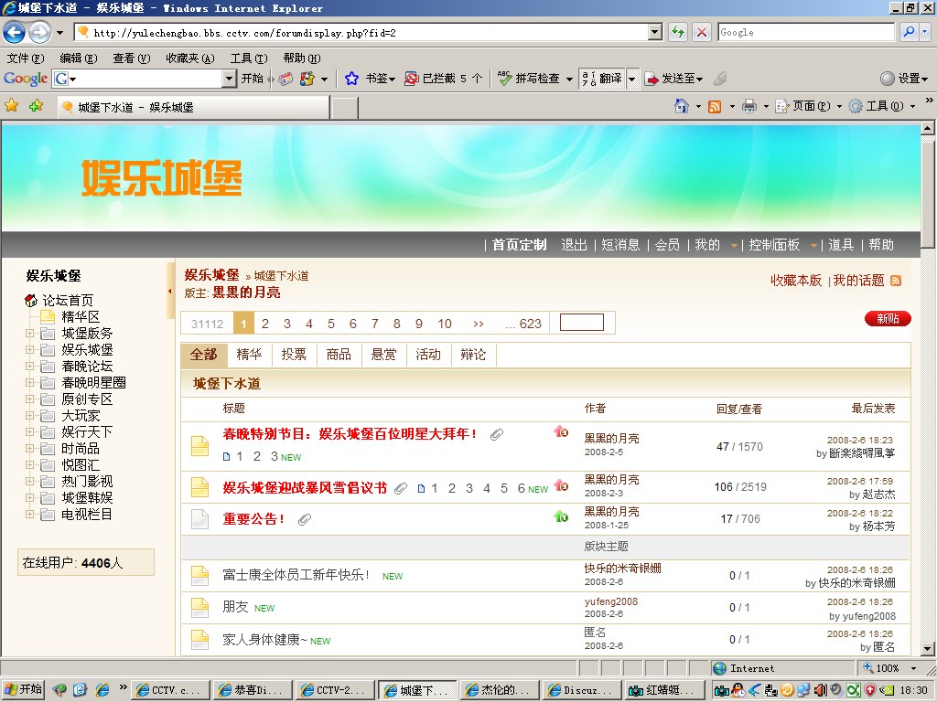Expand the 城堡服务 tree node
The image size is (937, 702).
[x=29, y=334]
